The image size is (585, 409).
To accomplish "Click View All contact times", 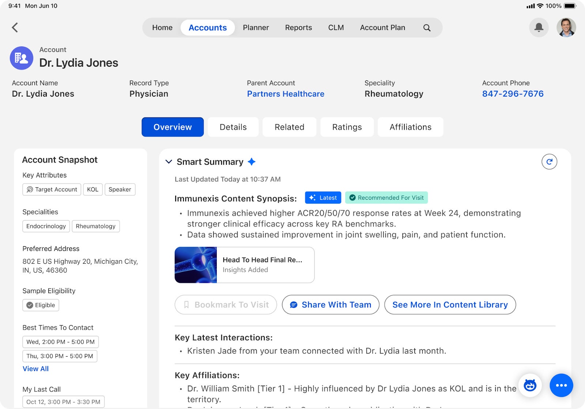I will 35,369.
